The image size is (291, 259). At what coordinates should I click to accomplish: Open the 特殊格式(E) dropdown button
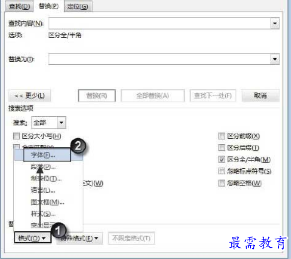pos(80,238)
